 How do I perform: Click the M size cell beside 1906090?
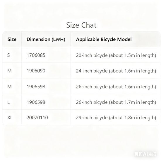click(x=9, y=71)
